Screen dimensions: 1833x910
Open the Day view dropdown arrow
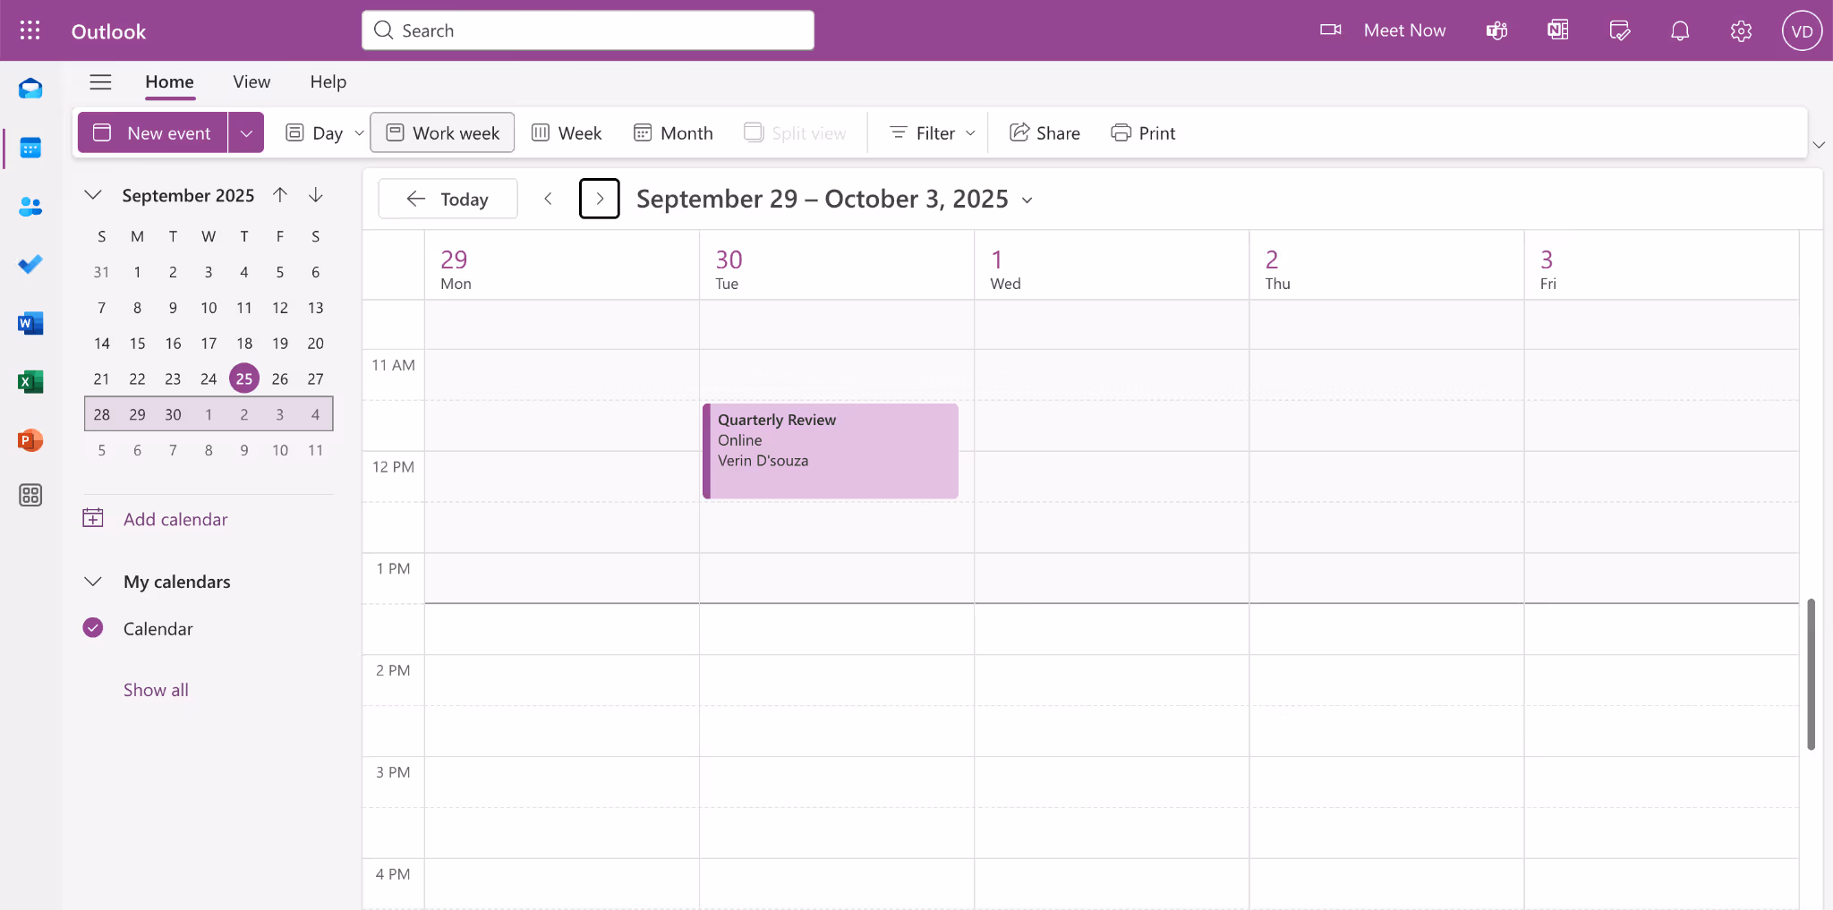point(358,132)
